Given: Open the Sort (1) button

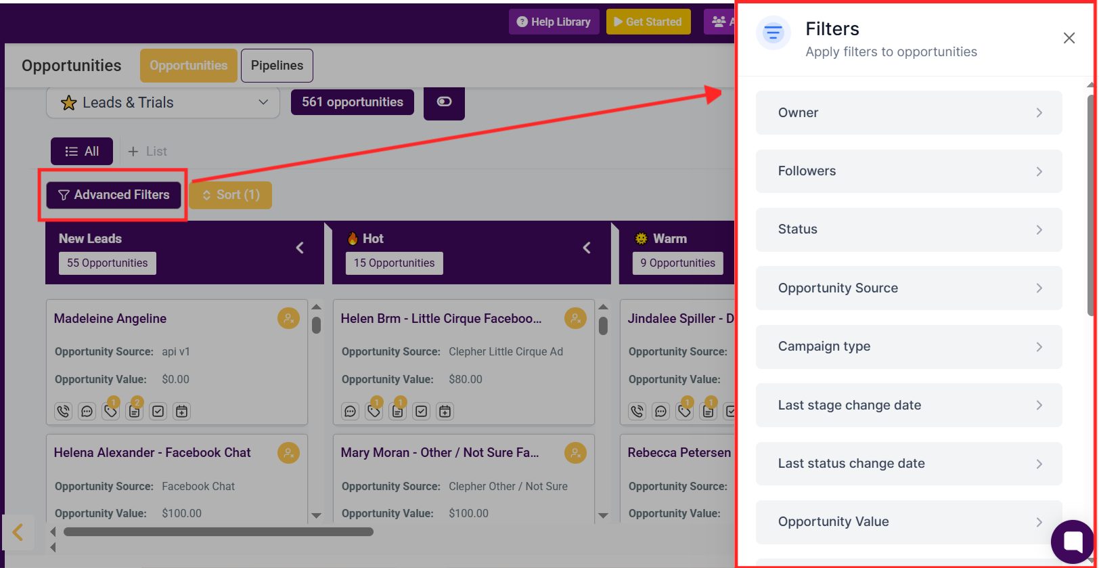Looking at the screenshot, I should tap(230, 195).
